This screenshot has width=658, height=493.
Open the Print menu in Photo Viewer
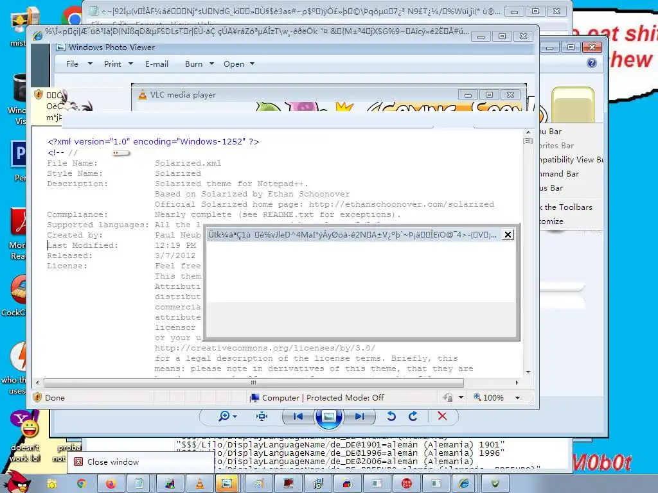(112, 64)
